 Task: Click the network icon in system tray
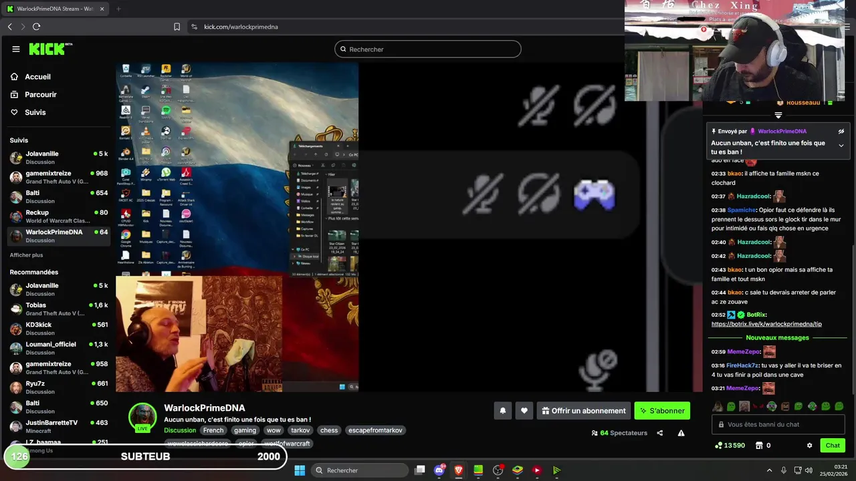tap(797, 470)
